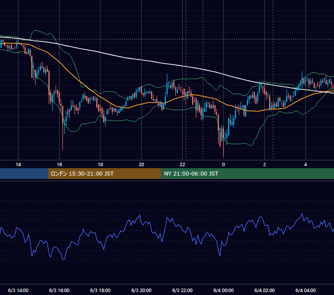
Task: Click the 6/4 02:00 time label
Action: click(264, 290)
